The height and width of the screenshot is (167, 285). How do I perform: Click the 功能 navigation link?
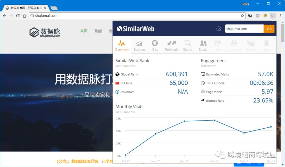98,31
